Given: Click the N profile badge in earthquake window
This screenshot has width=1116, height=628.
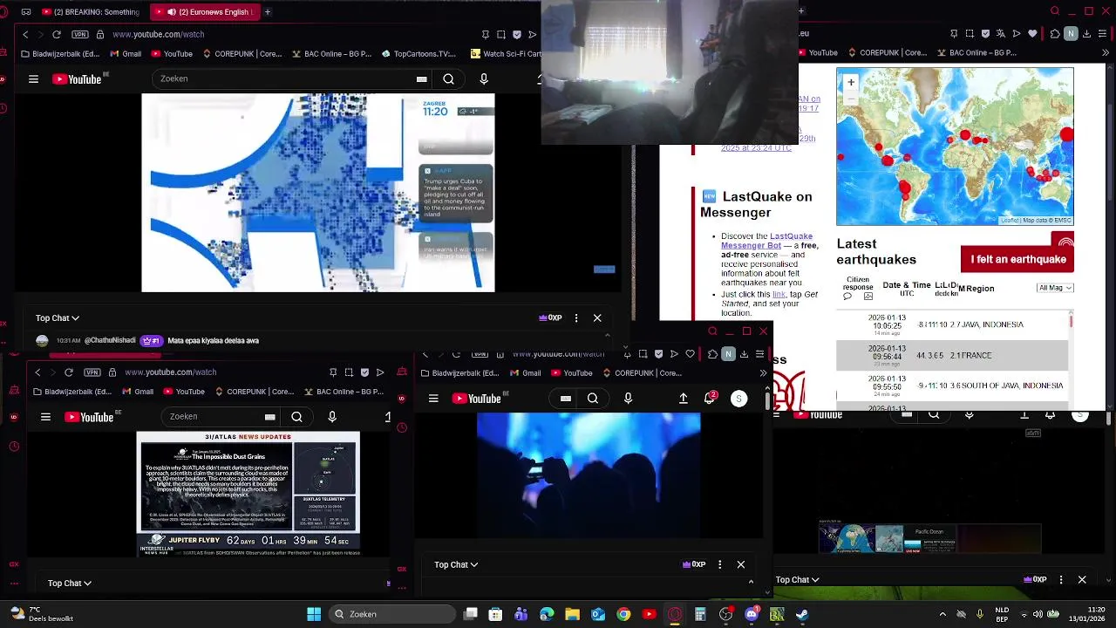Looking at the screenshot, I should (x=1071, y=34).
